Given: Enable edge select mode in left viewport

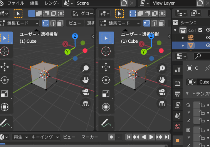Looking at the screenshot, I should [53, 23].
